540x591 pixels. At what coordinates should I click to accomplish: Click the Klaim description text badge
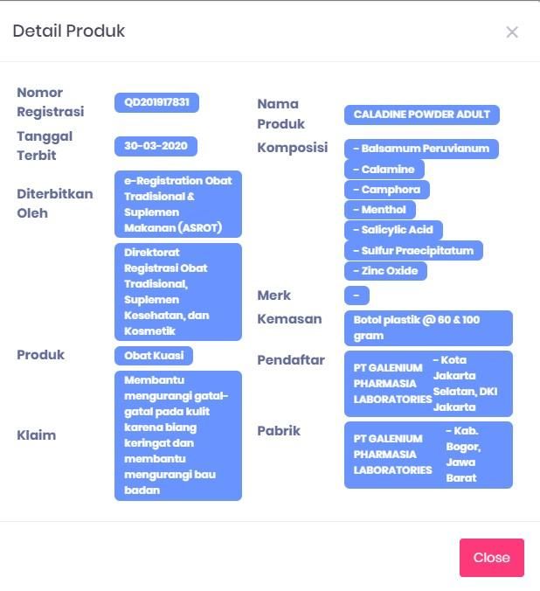(177, 435)
